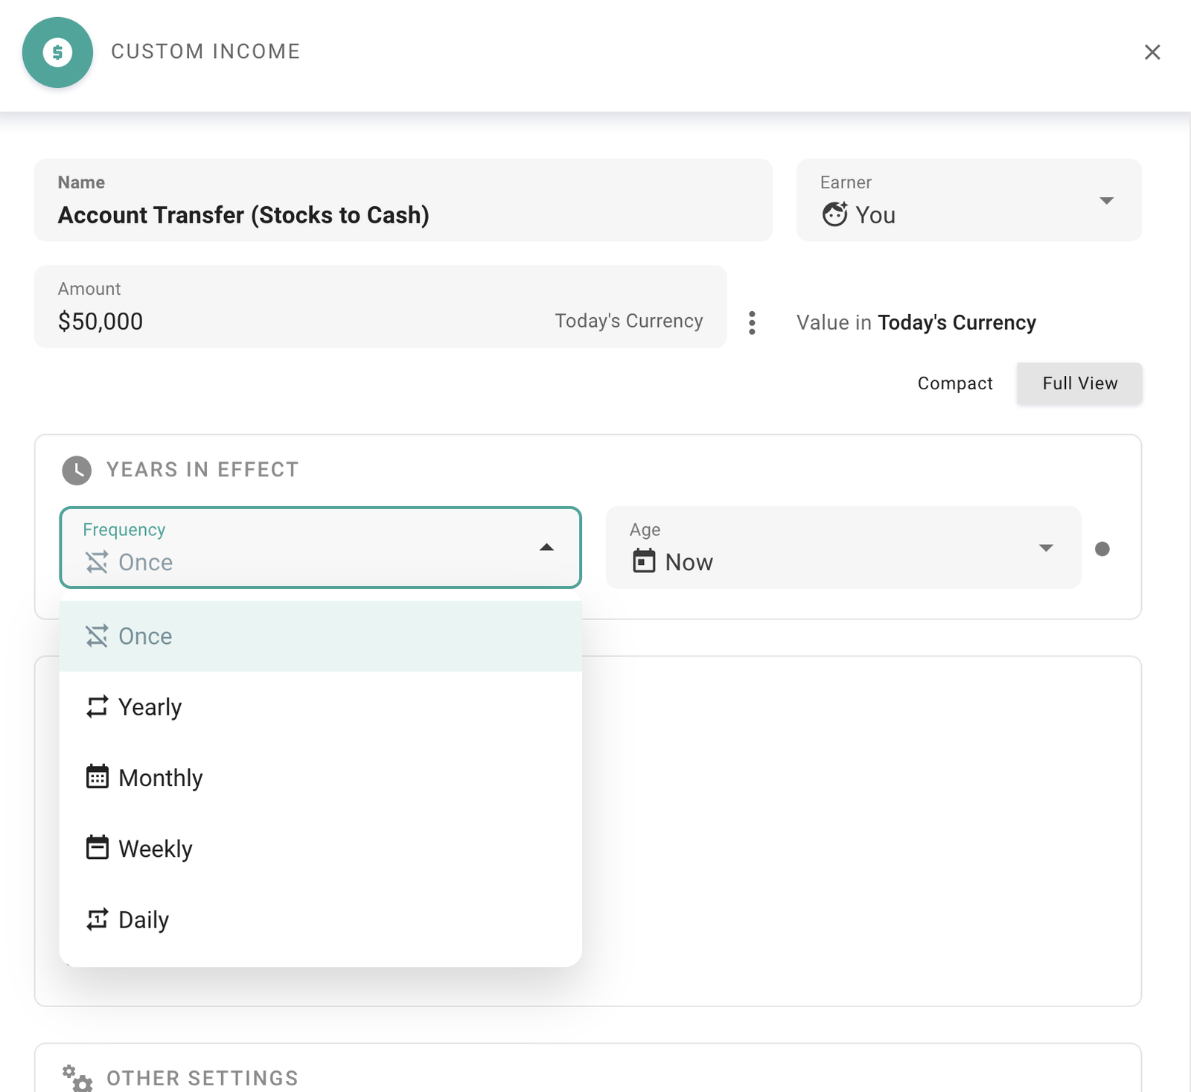Pick Weekly in the frequency menu

click(x=155, y=849)
